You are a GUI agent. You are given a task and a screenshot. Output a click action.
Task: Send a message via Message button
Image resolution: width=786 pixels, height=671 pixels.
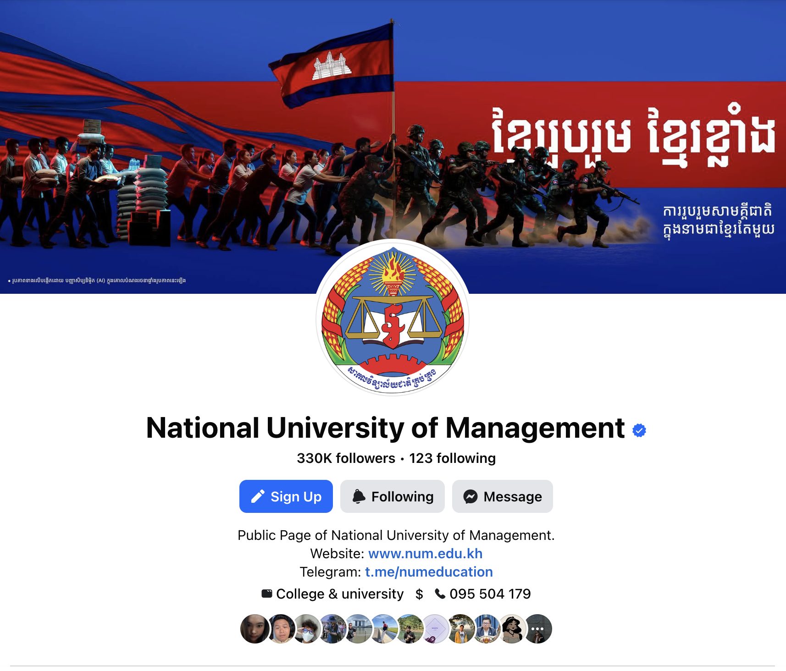(503, 496)
